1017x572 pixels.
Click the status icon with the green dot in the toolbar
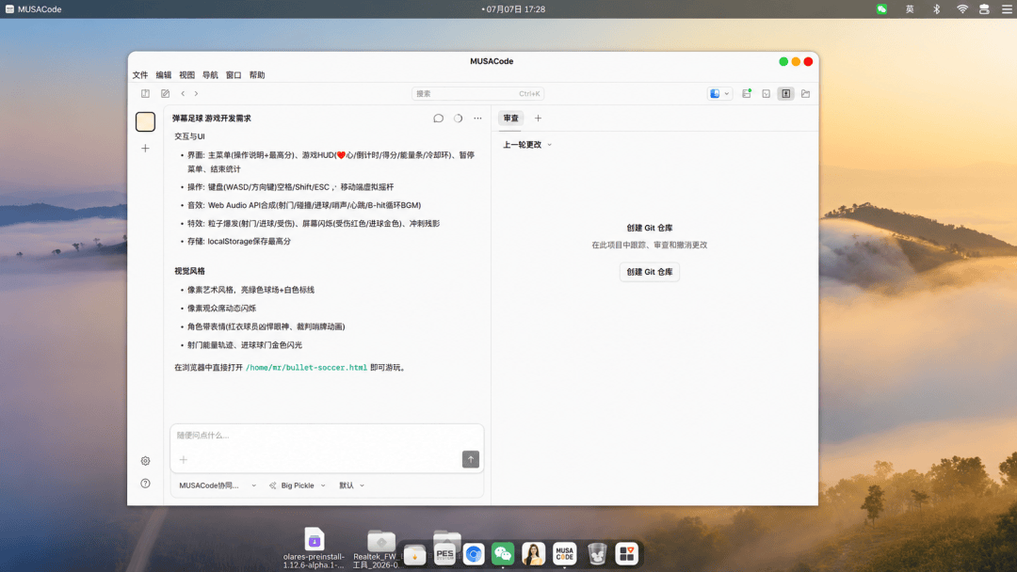pyautogui.click(x=747, y=93)
